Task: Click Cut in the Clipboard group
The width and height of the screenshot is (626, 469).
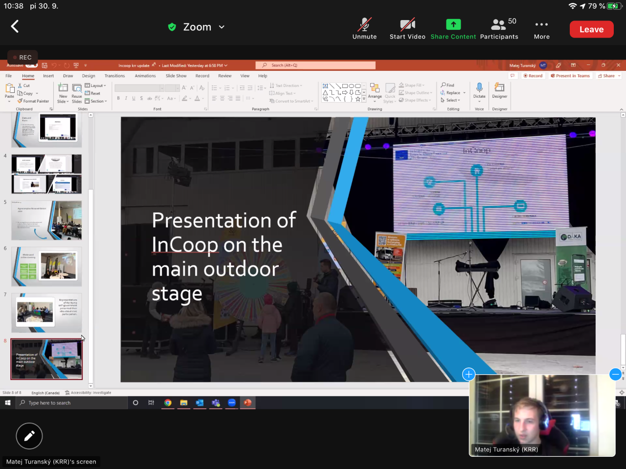Action: (x=24, y=85)
